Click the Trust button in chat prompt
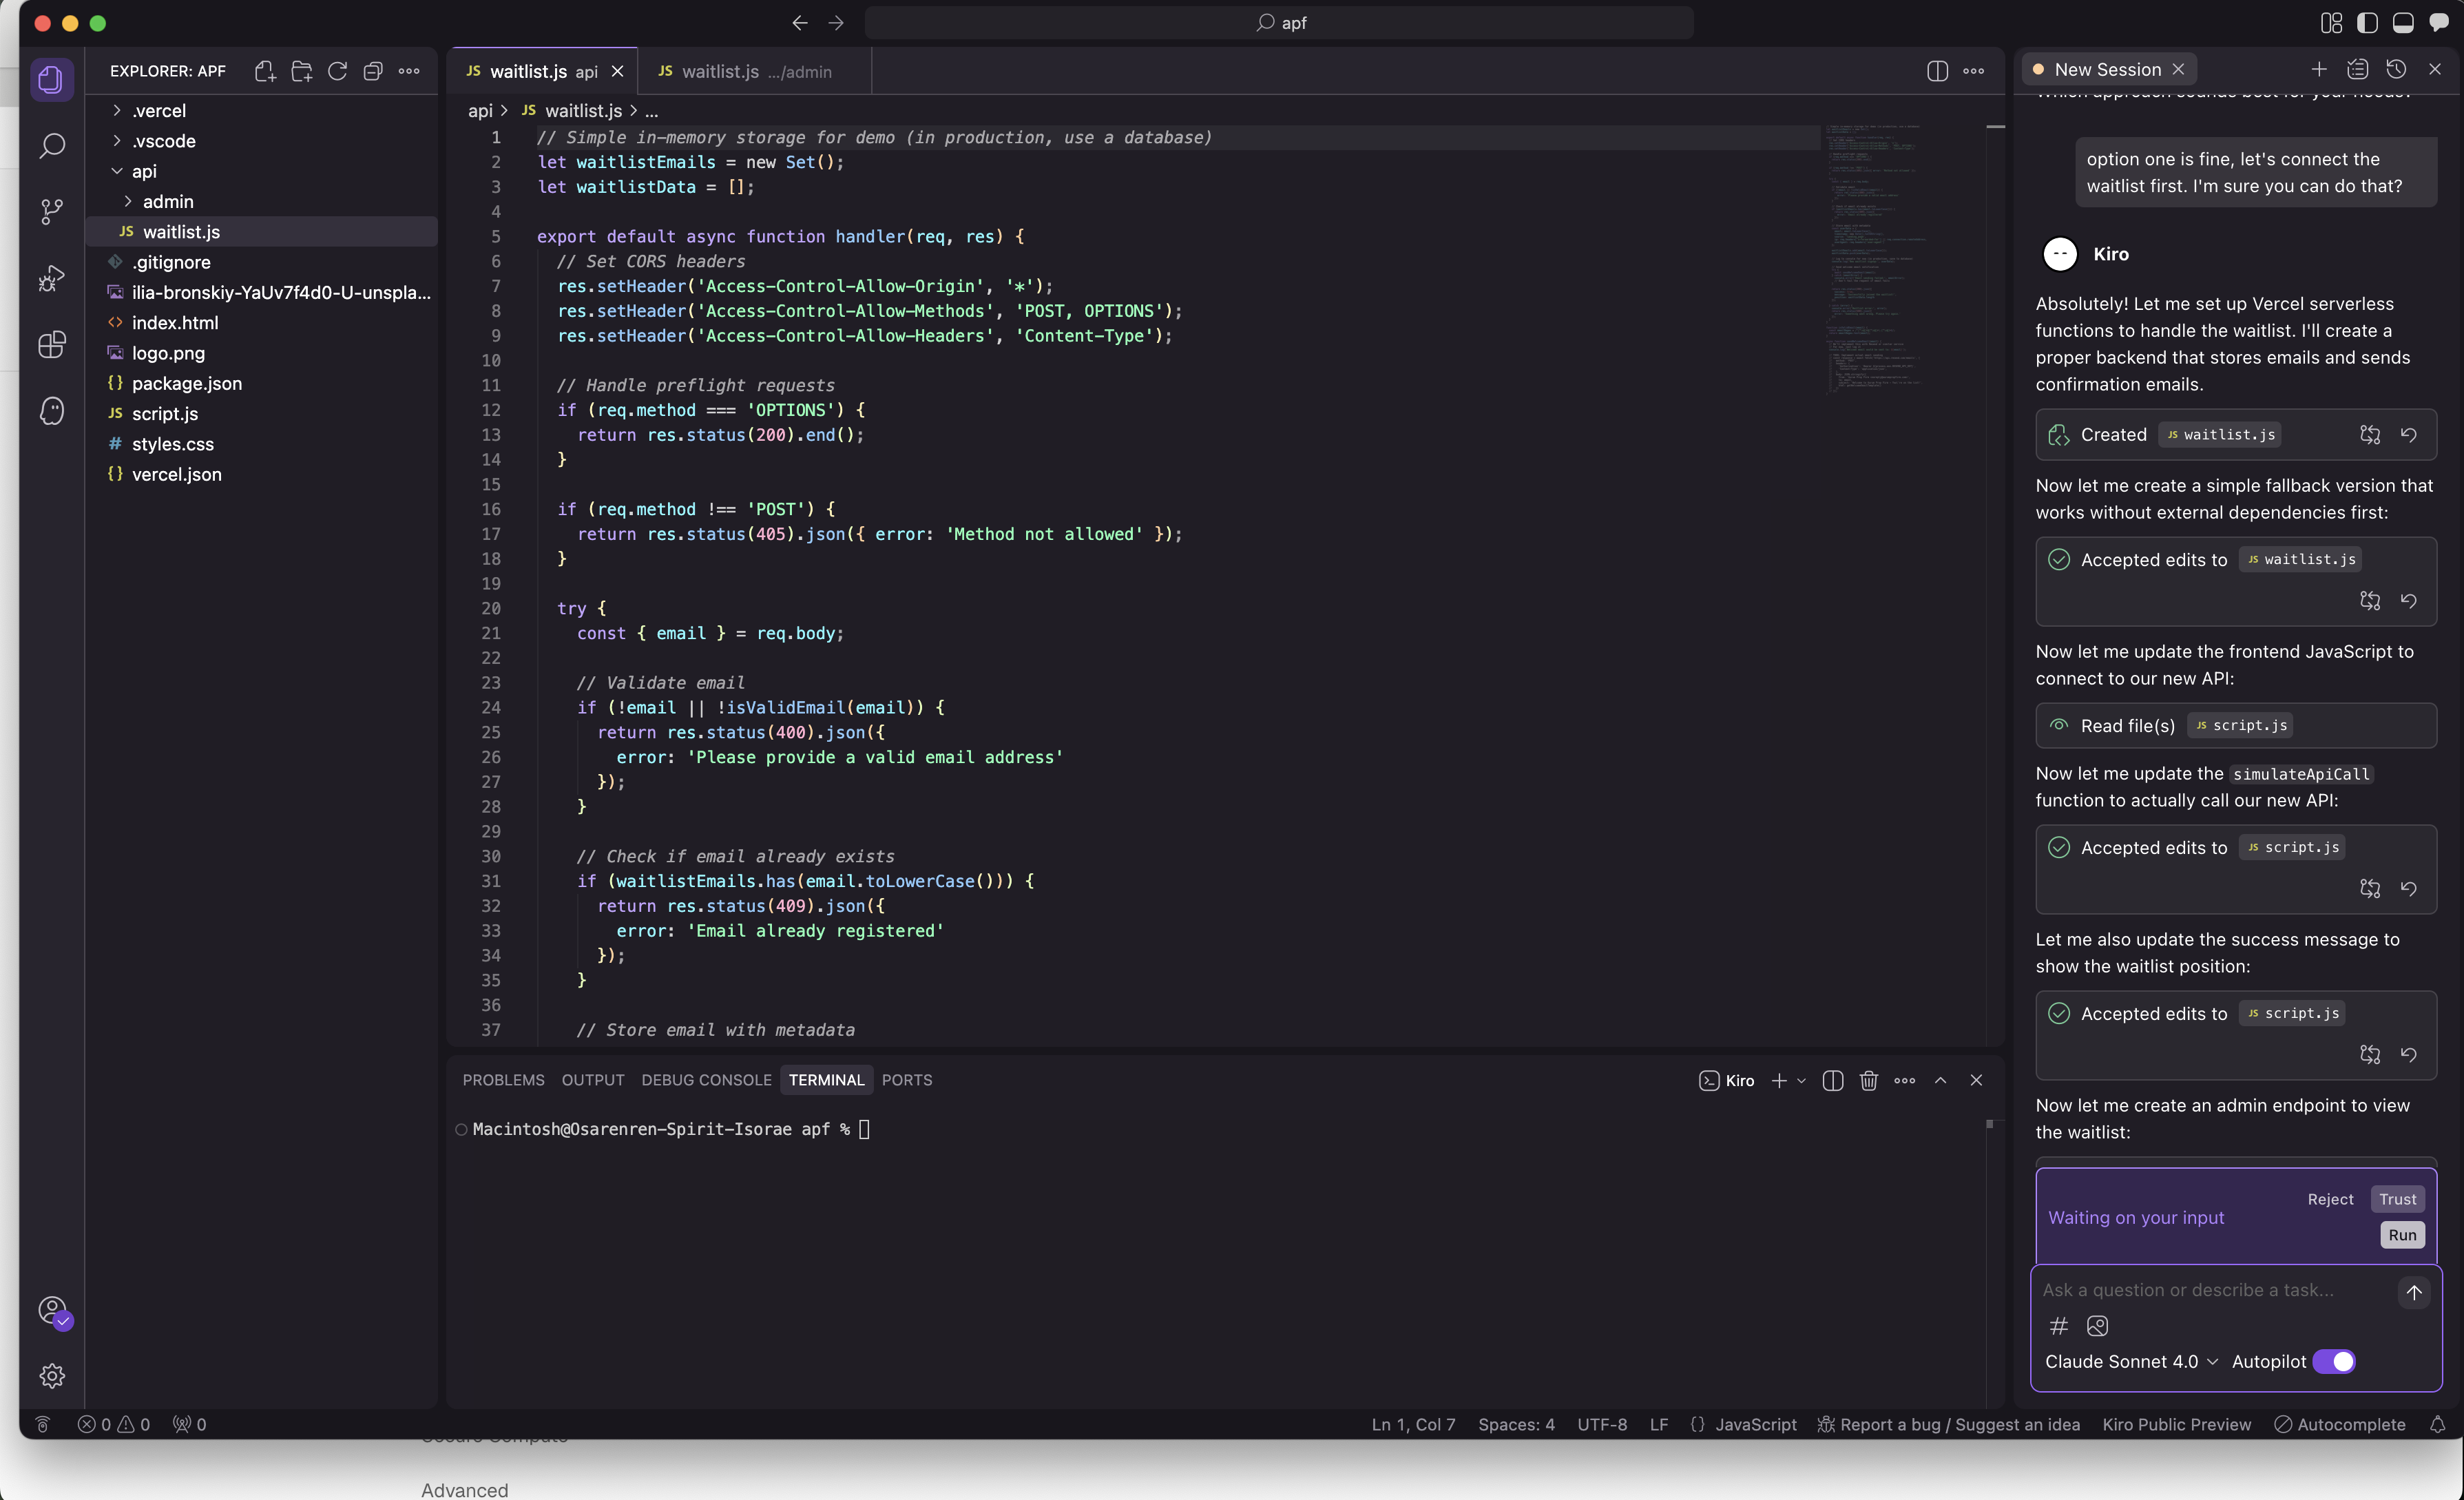 tap(2397, 1199)
